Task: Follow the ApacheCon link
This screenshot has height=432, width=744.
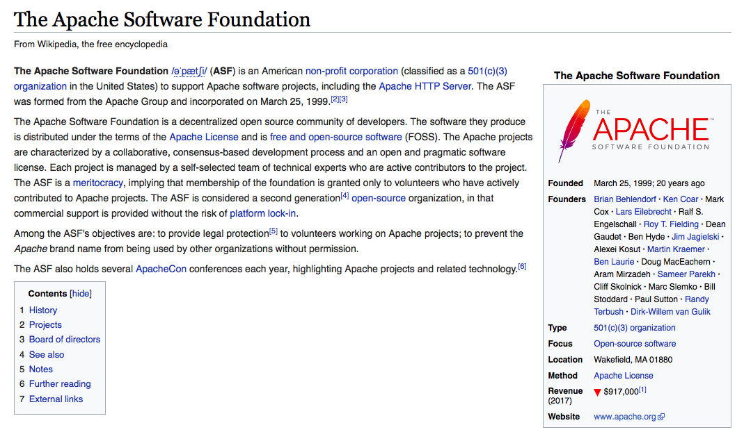Action: (x=161, y=269)
